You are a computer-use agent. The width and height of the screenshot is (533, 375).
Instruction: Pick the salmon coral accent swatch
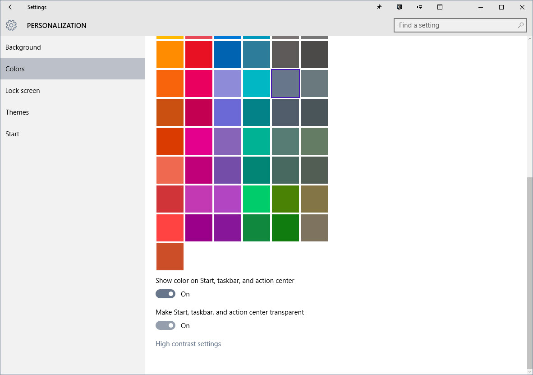pos(170,170)
